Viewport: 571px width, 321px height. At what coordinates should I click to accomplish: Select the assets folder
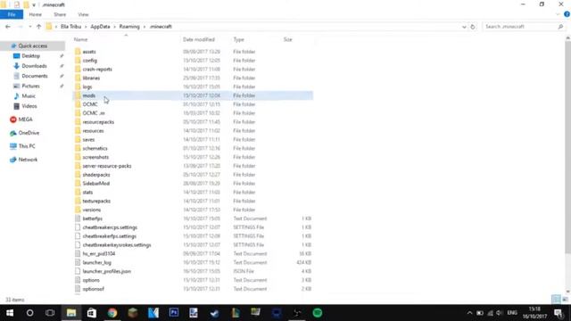pyautogui.click(x=89, y=52)
